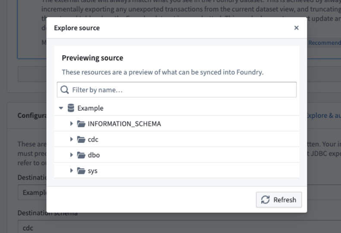Click the magnifier icon in filter box
This screenshot has height=233, width=341.
tap(65, 90)
